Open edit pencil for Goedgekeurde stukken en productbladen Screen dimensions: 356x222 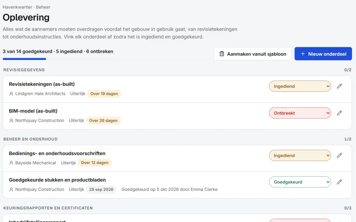click(339, 182)
